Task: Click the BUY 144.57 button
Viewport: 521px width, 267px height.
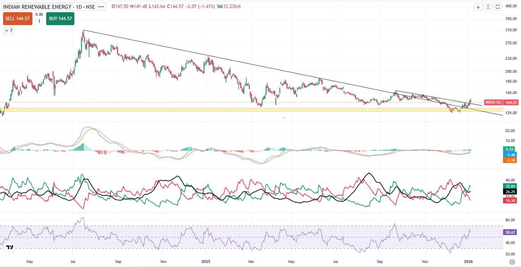Action: [60, 18]
